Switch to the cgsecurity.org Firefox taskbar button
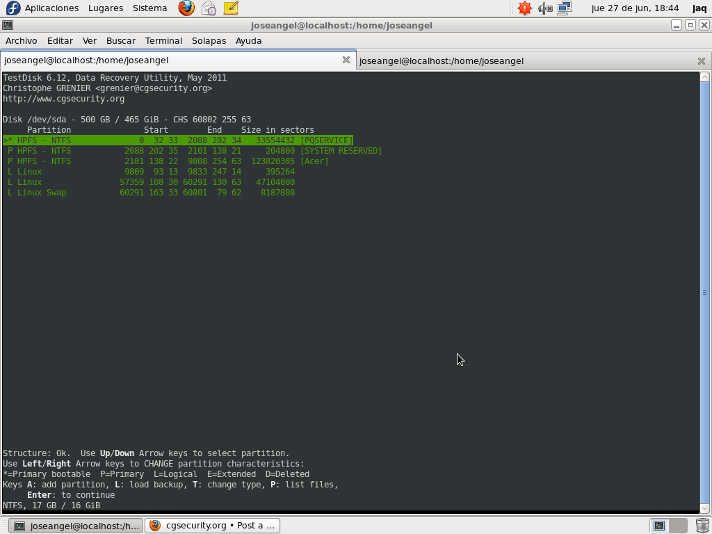The image size is (712, 534). pyautogui.click(x=212, y=526)
